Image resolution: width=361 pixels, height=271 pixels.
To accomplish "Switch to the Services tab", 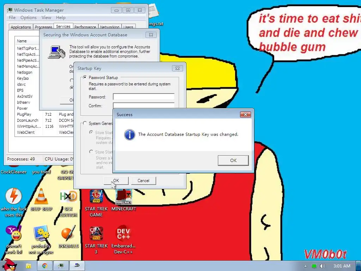I will pos(63,26).
